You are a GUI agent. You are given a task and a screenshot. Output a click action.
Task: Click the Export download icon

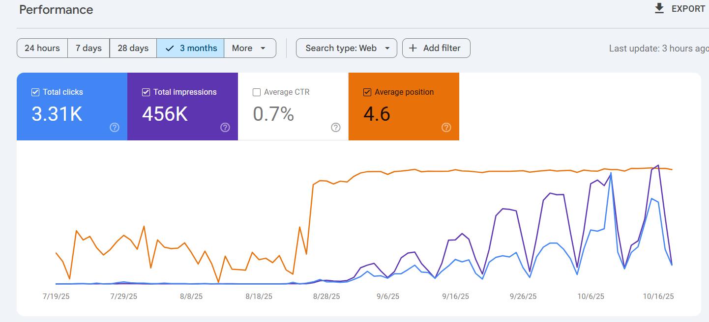point(658,8)
